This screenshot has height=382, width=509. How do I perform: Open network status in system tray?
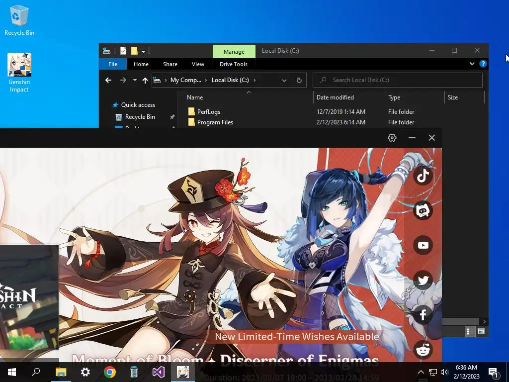[x=433, y=372]
